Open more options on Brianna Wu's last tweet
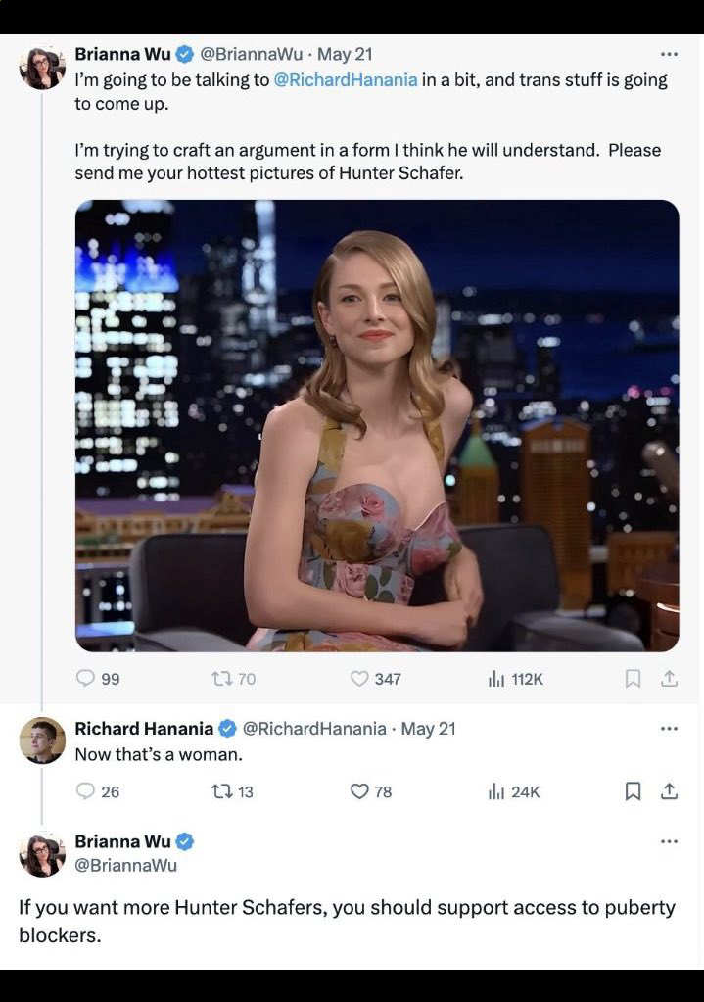This screenshot has height=1002, width=704. tap(669, 841)
